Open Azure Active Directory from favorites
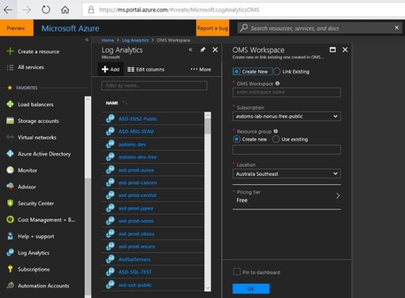This screenshot has height=298, width=405. click(x=44, y=154)
